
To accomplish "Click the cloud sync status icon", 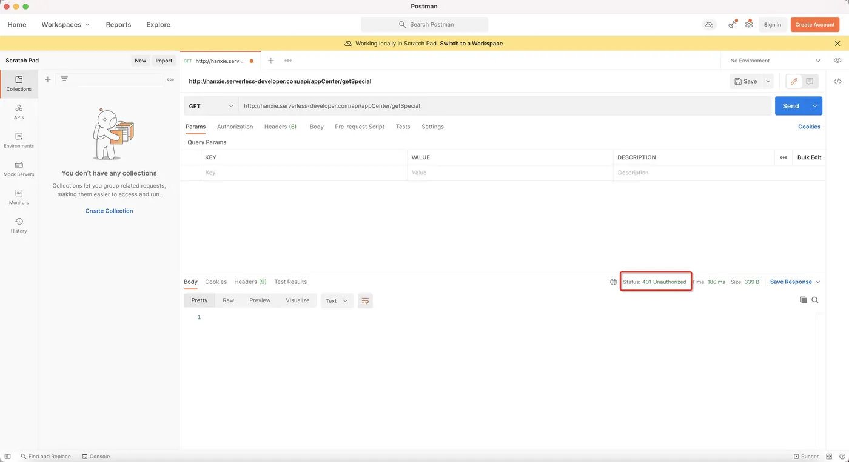I will 709,25.
